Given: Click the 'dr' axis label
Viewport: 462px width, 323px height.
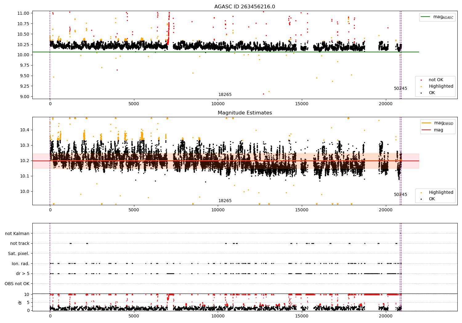Looking at the screenshot, I should pos(20,302).
